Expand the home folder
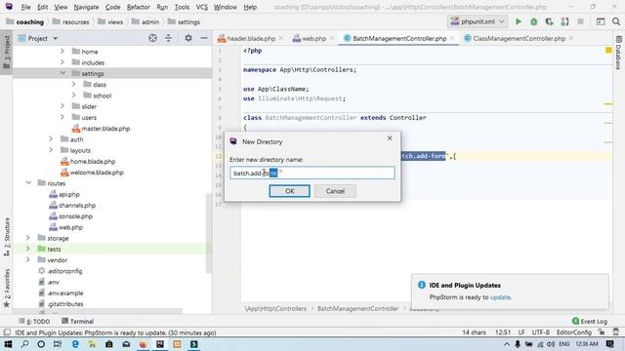This screenshot has height=351, width=625. (62, 52)
